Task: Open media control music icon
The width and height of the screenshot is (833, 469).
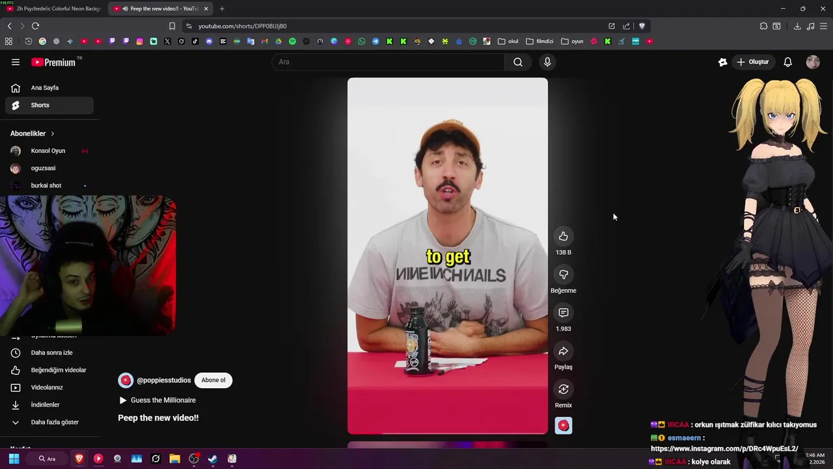Action: (x=810, y=26)
